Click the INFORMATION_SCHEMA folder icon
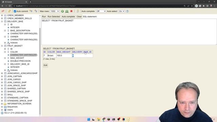The height and width of the screenshot is (122, 217). coord(5,104)
